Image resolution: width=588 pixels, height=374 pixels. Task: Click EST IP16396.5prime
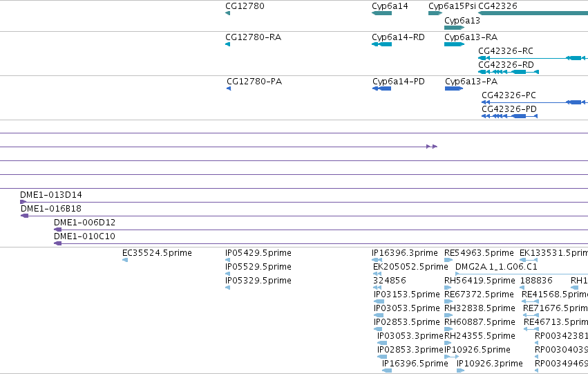tap(415, 364)
